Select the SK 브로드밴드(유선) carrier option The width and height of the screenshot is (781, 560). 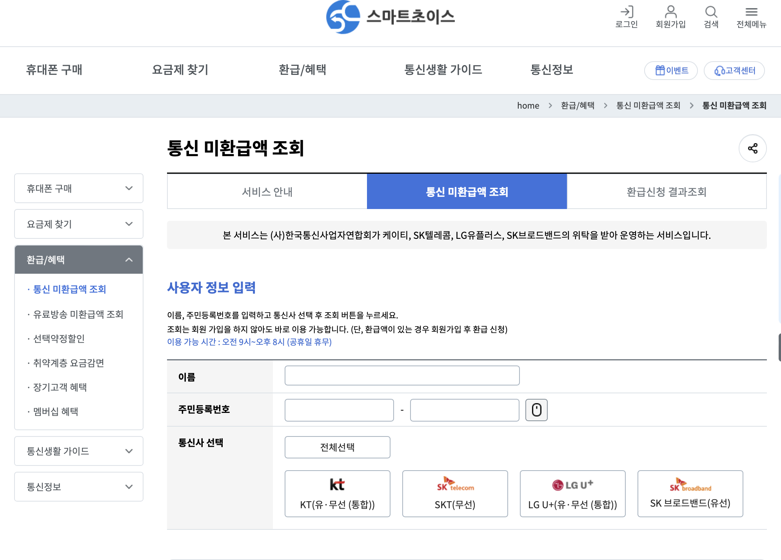690,493
